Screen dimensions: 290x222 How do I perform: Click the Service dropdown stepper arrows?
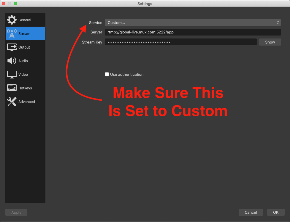pyautogui.click(x=278, y=22)
